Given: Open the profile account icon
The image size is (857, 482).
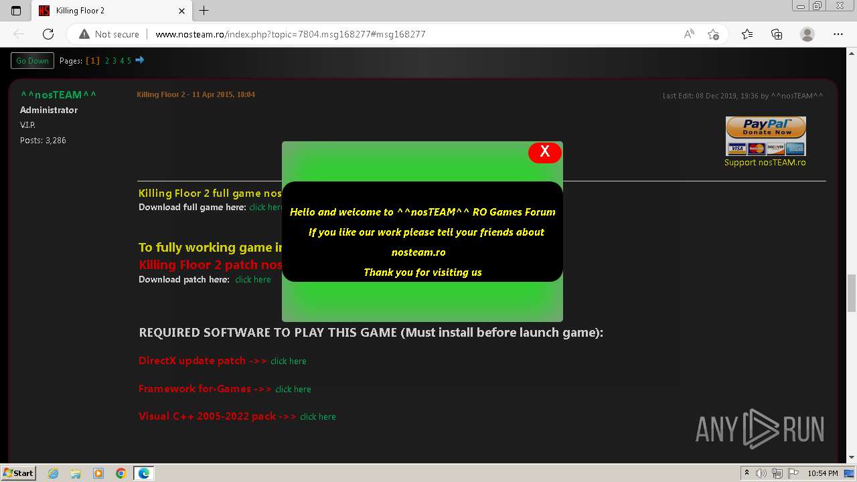Looking at the screenshot, I should click(x=807, y=34).
